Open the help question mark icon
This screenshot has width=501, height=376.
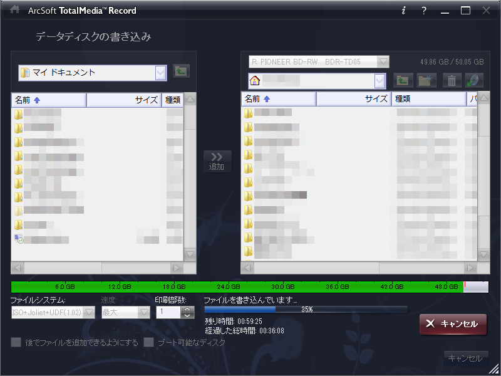click(424, 11)
